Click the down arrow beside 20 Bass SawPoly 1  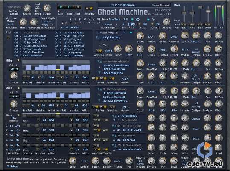(99, 100)
